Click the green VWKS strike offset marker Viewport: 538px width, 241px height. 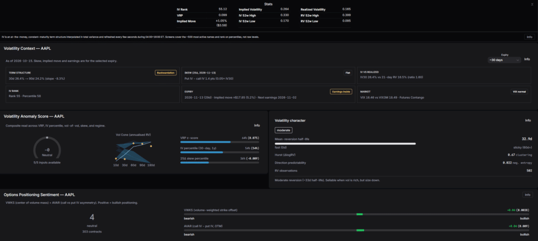pos(359,214)
